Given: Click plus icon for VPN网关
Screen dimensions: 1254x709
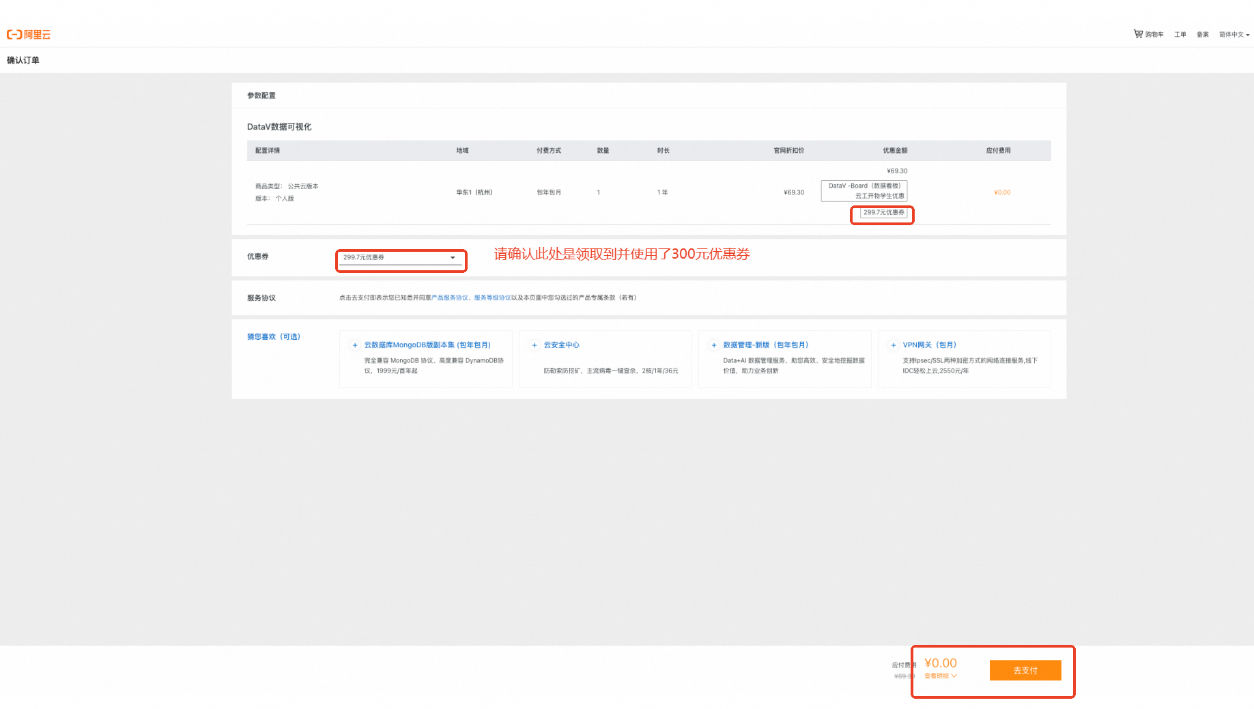Looking at the screenshot, I should pyautogui.click(x=894, y=345).
